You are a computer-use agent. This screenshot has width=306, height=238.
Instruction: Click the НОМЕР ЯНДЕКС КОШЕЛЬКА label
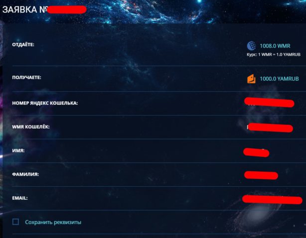click(45, 103)
